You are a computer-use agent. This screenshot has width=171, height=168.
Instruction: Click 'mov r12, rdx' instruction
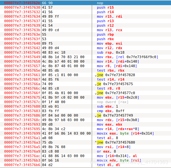click(x=110, y=48)
